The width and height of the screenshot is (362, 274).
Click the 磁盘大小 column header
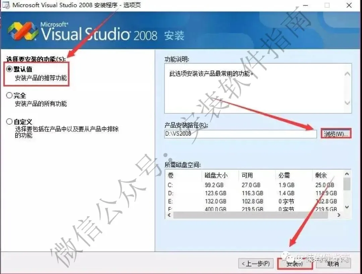point(216,175)
